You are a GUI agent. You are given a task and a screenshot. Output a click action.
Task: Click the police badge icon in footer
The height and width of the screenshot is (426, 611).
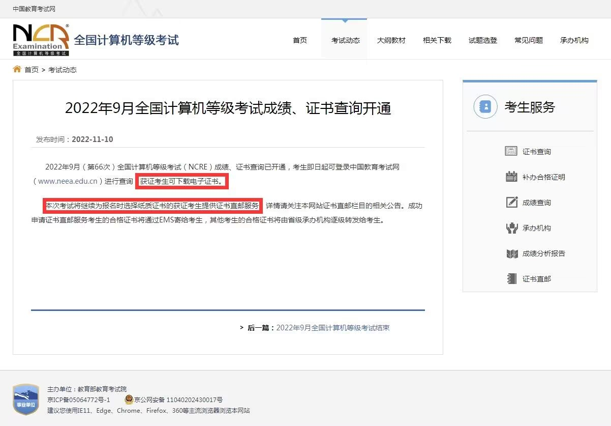pos(129,400)
